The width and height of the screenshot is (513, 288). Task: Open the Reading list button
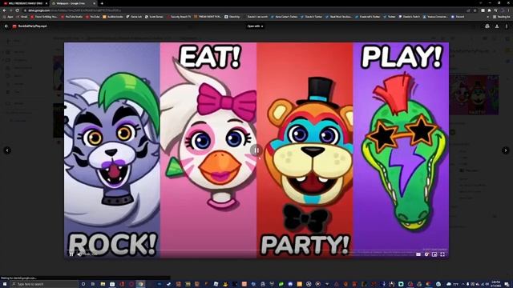501,16
